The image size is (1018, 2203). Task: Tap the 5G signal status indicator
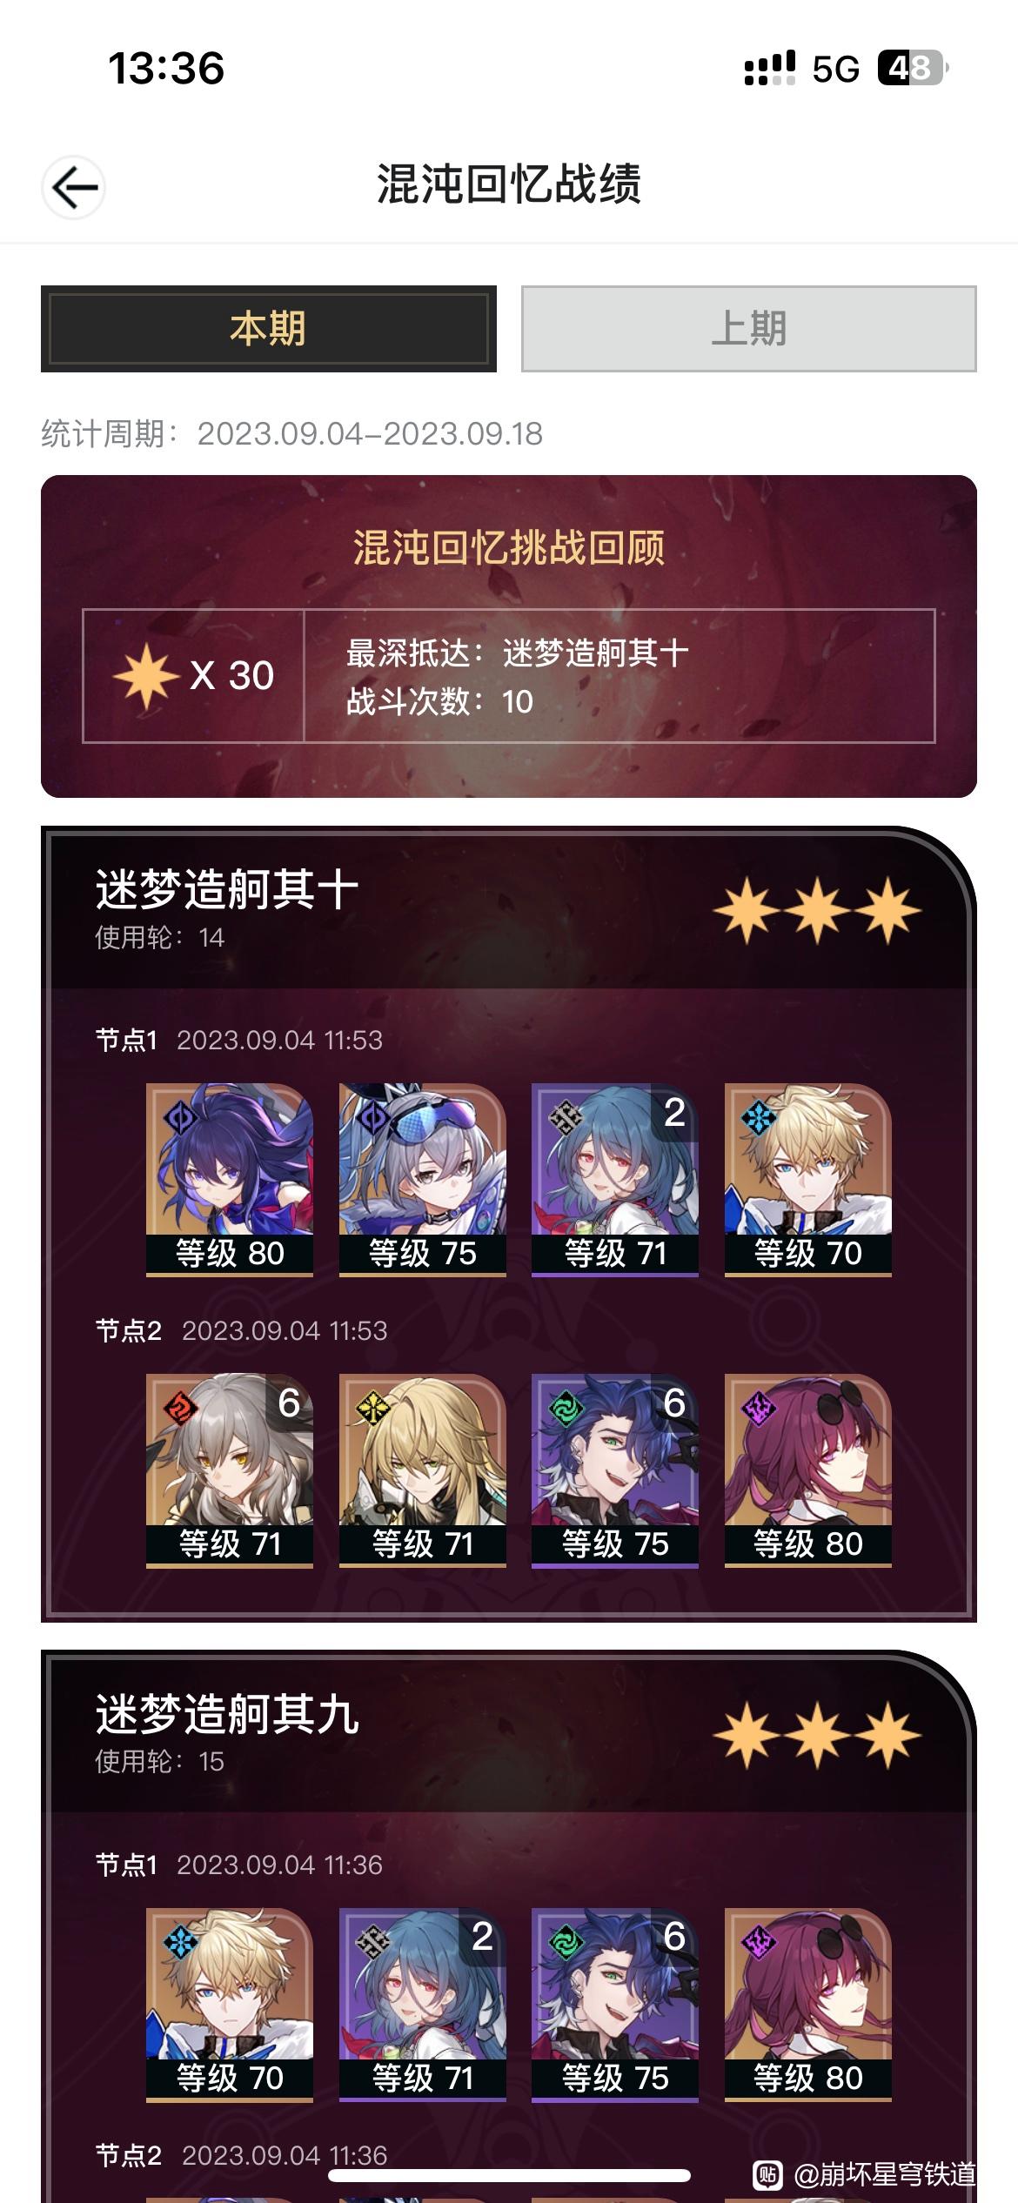click(835, 69)
